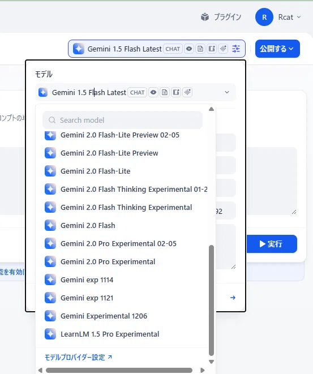
Task: Click the 実行 run button
Action: click(272, 244)
